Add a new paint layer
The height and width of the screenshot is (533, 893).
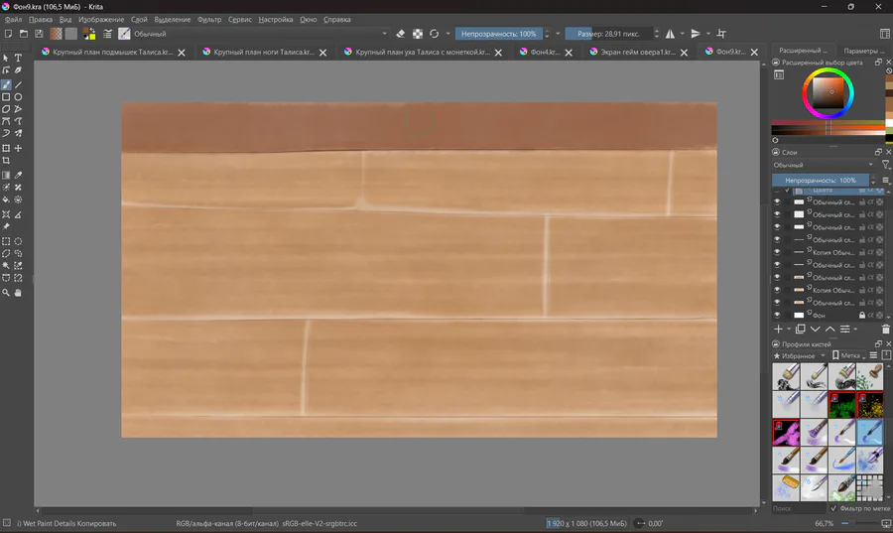point(778,330)
